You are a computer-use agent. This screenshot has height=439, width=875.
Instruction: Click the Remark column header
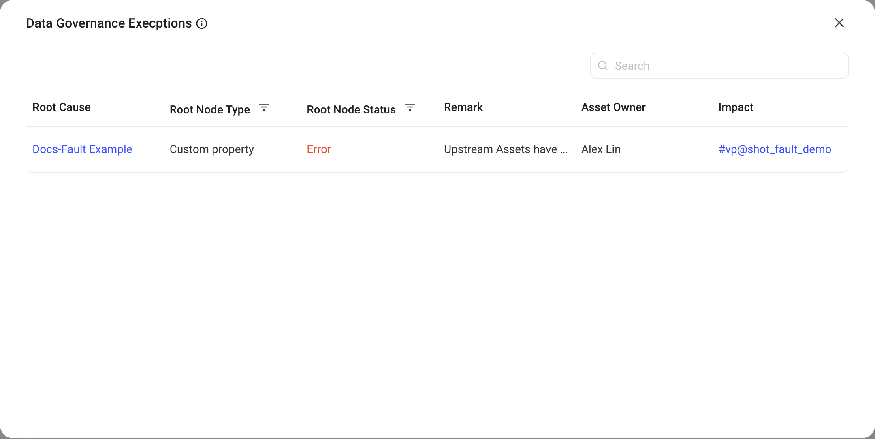click(463, 107)
